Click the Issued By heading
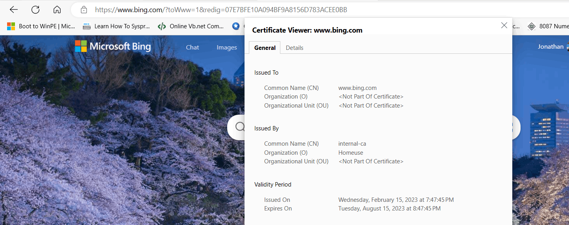 (x=267, y=128)
